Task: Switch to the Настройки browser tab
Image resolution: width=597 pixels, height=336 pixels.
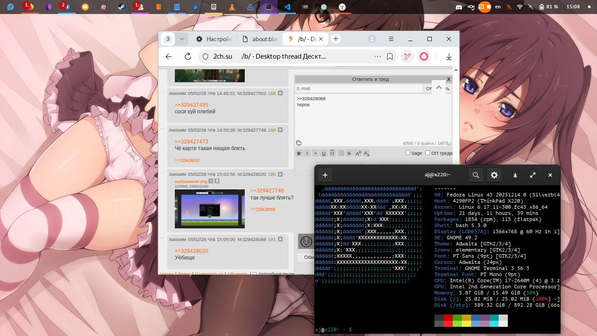Action: pyautogui.click(x=214, y=39)
